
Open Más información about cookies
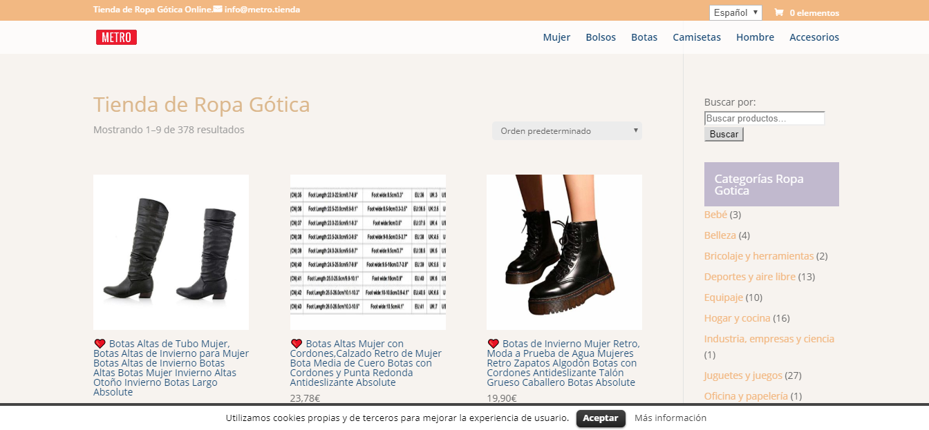coord(670,418)
